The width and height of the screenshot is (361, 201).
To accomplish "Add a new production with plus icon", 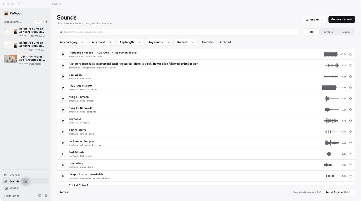I will (x=46, y=22).
